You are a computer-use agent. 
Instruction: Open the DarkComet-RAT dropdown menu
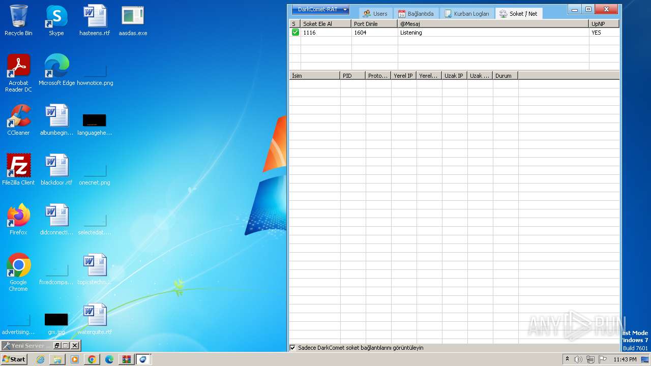(320, 9)
